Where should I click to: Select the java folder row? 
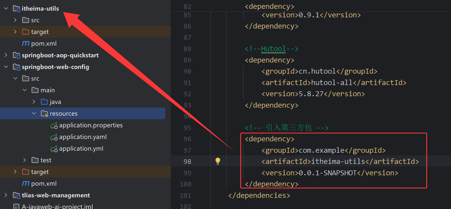[x=85, y=102]
